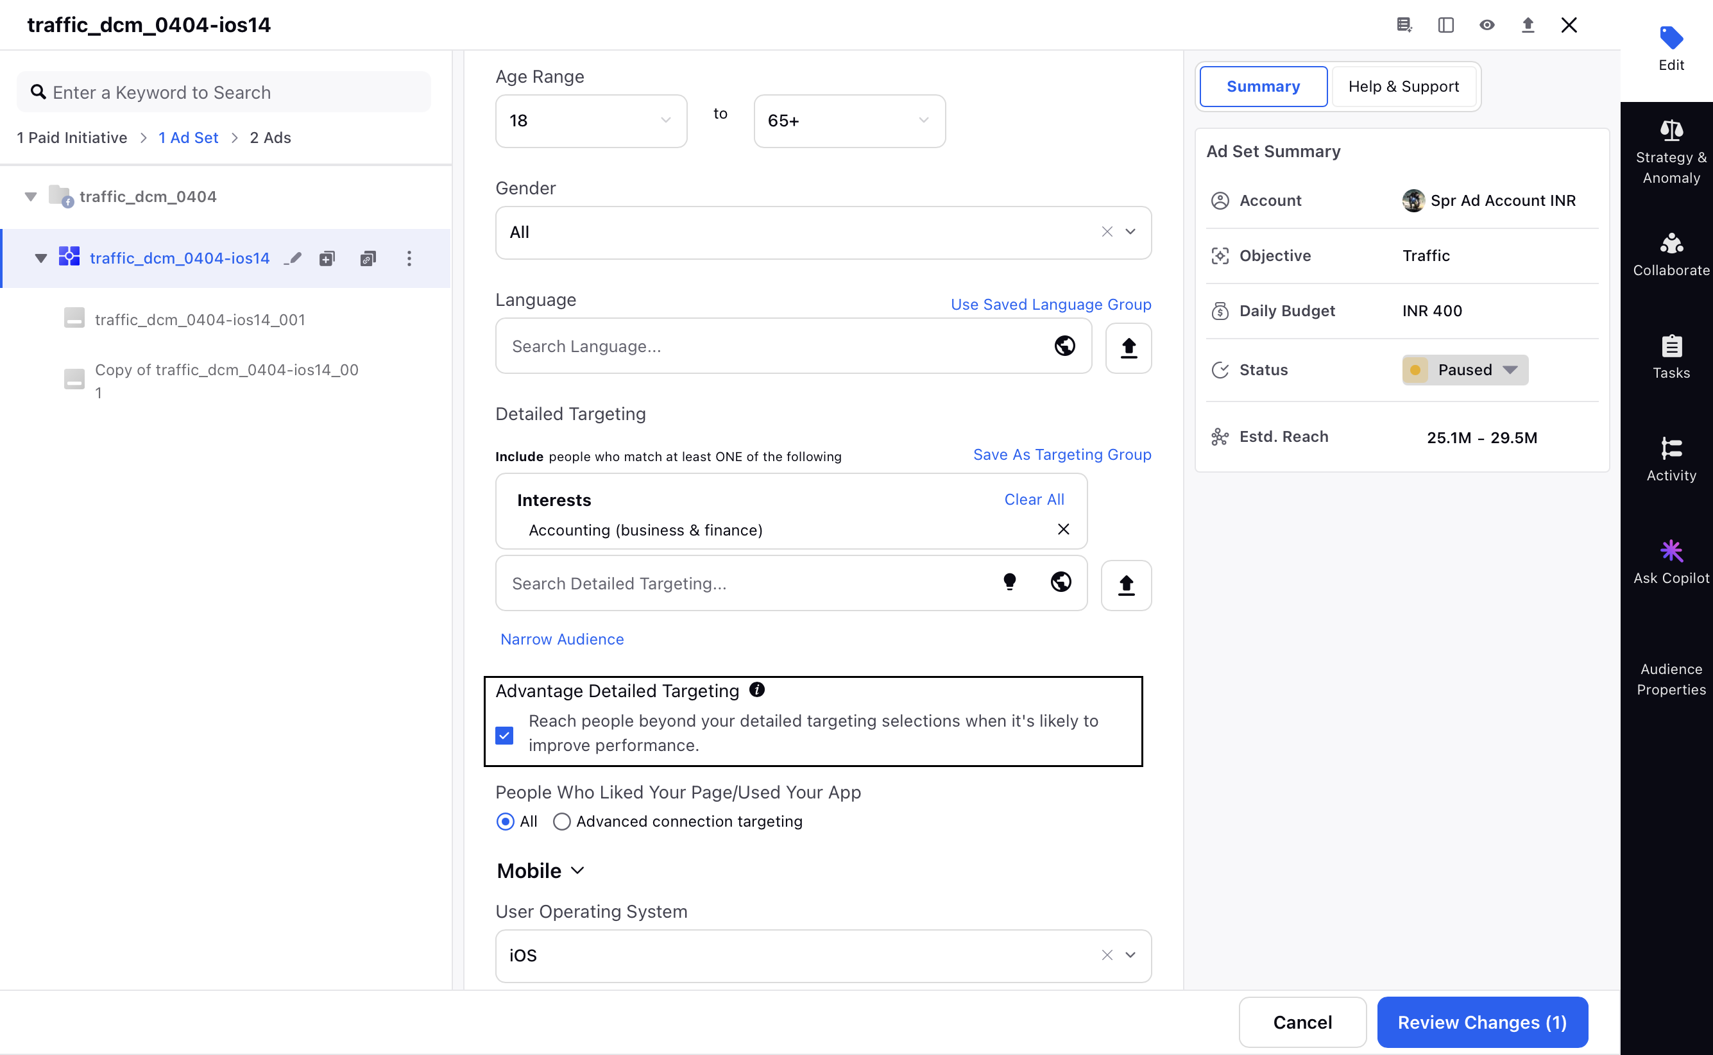Select the All connection radio button
The width and height of the screenshot is (1713, 1055).
[x=505, y=822]
